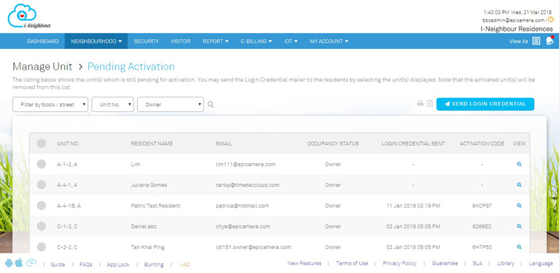Open the Language link
This screenshot has height=273, width=560.
[x=540, y=263]
